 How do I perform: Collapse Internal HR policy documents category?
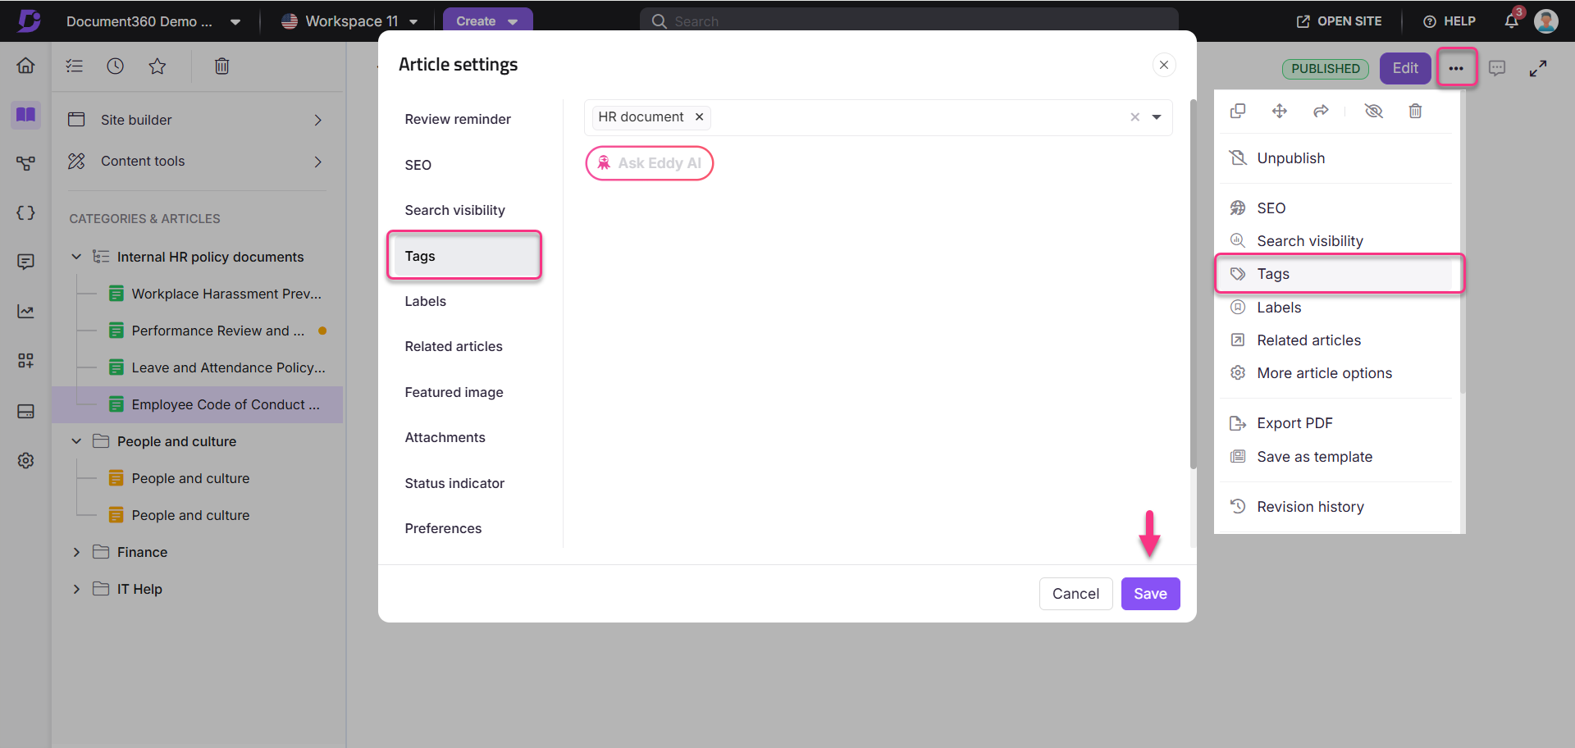tap(76, 257)
